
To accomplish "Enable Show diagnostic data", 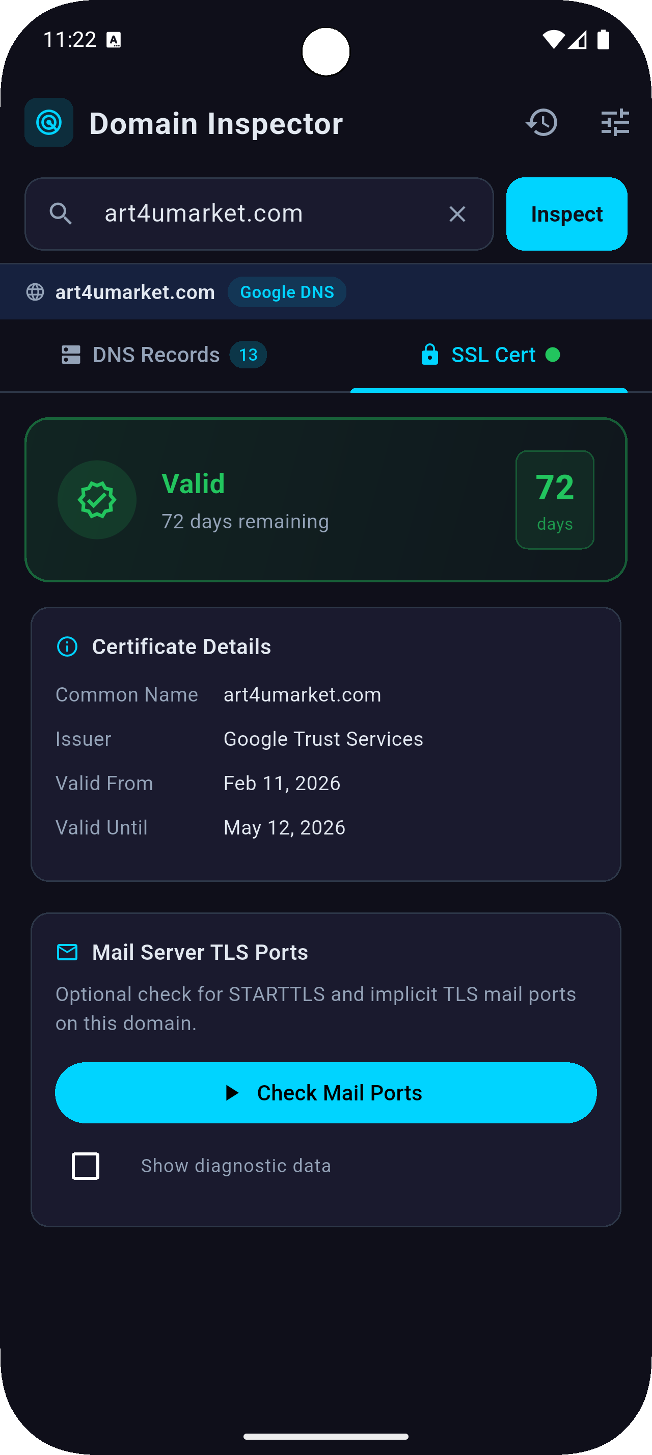I will 85,1165.
